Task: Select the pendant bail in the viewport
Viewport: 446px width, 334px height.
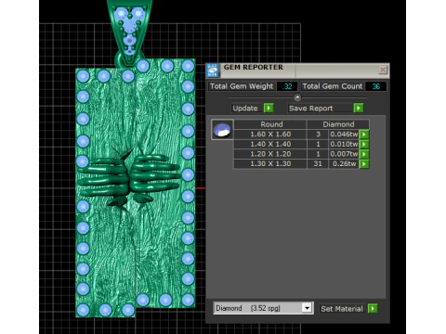Action: pos(129,32)
